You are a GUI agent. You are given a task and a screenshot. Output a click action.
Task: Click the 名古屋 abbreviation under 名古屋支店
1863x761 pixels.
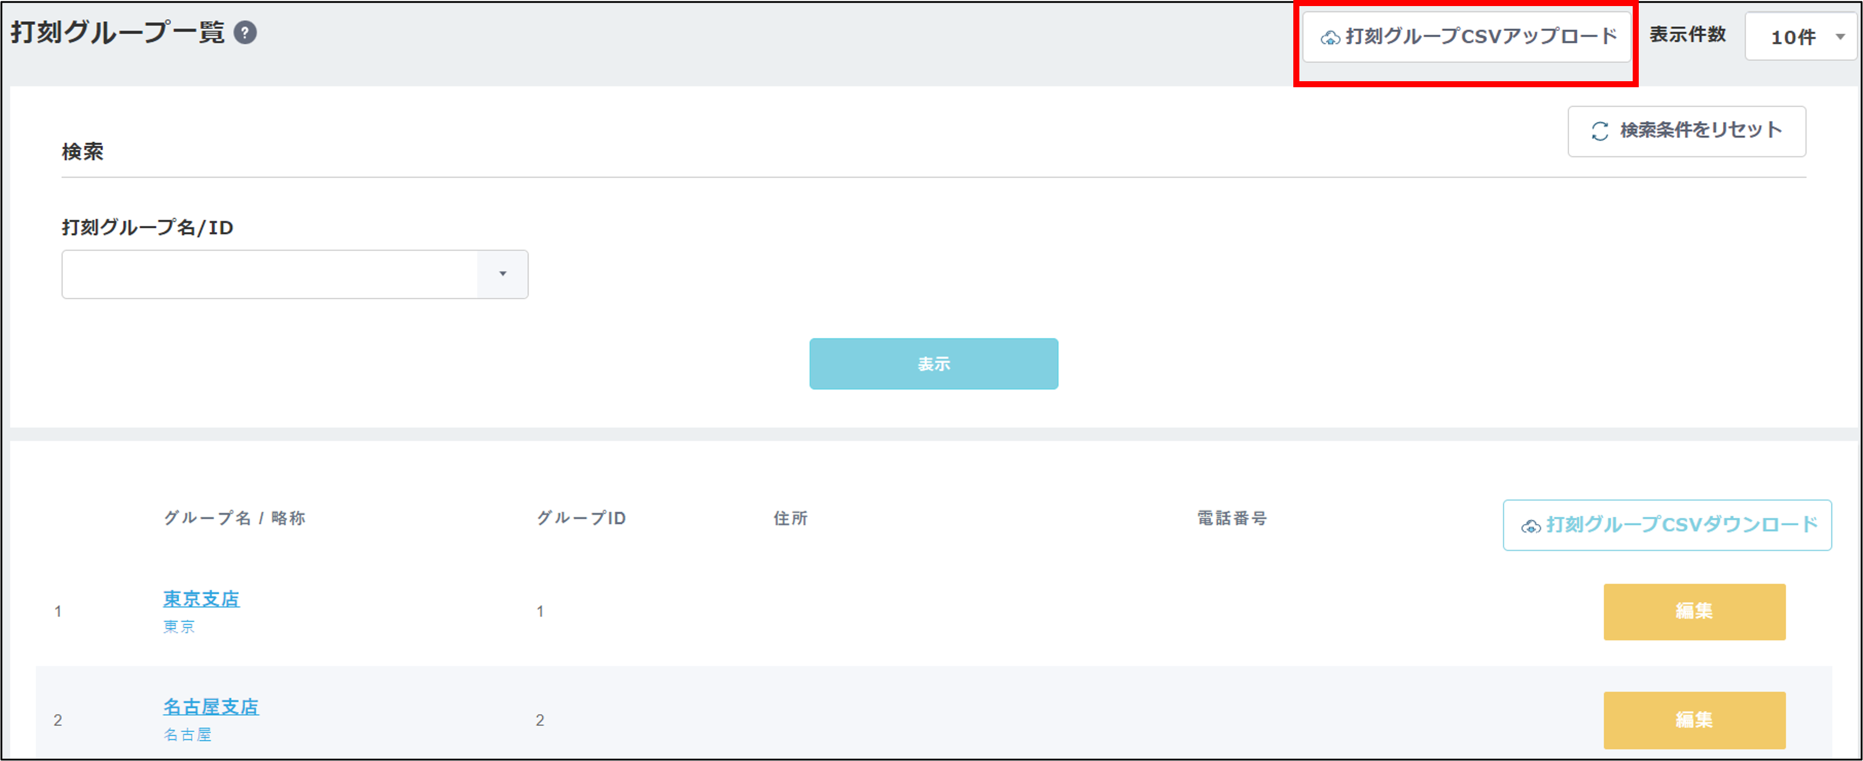(187, 734)
